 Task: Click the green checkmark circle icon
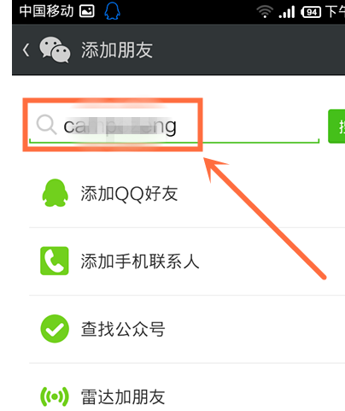[55, 329]
